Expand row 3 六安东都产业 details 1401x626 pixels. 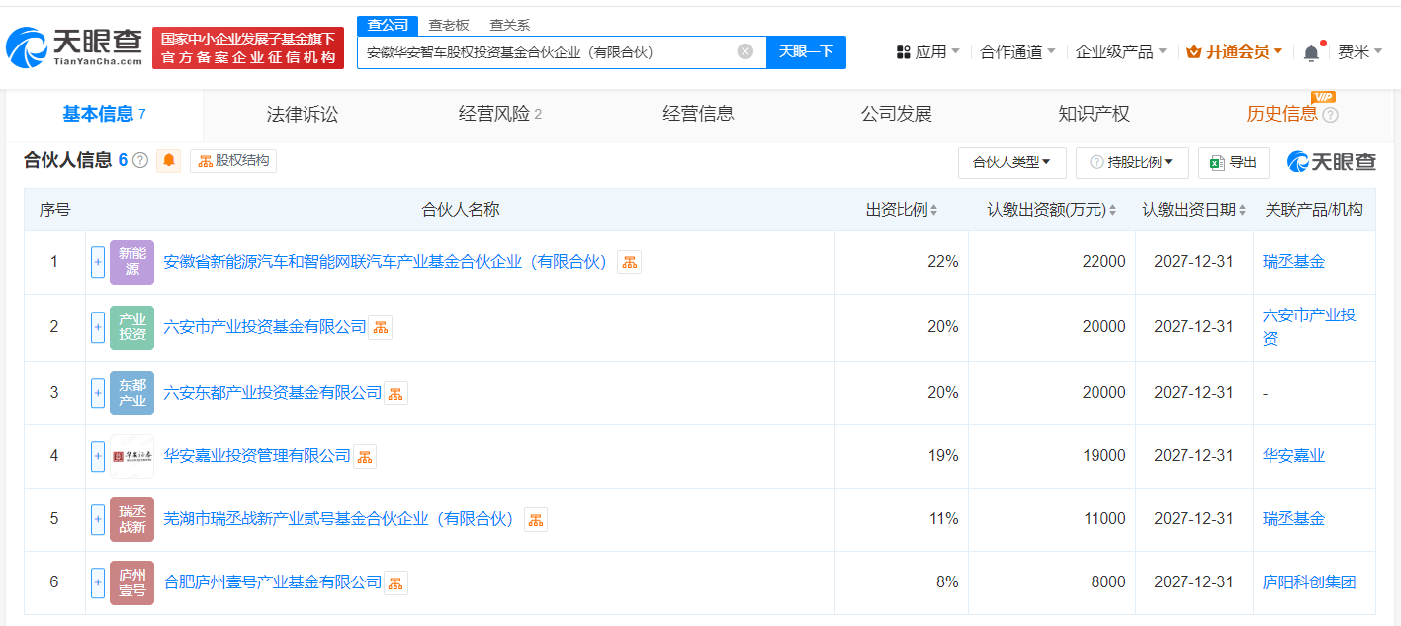(98, 393)
